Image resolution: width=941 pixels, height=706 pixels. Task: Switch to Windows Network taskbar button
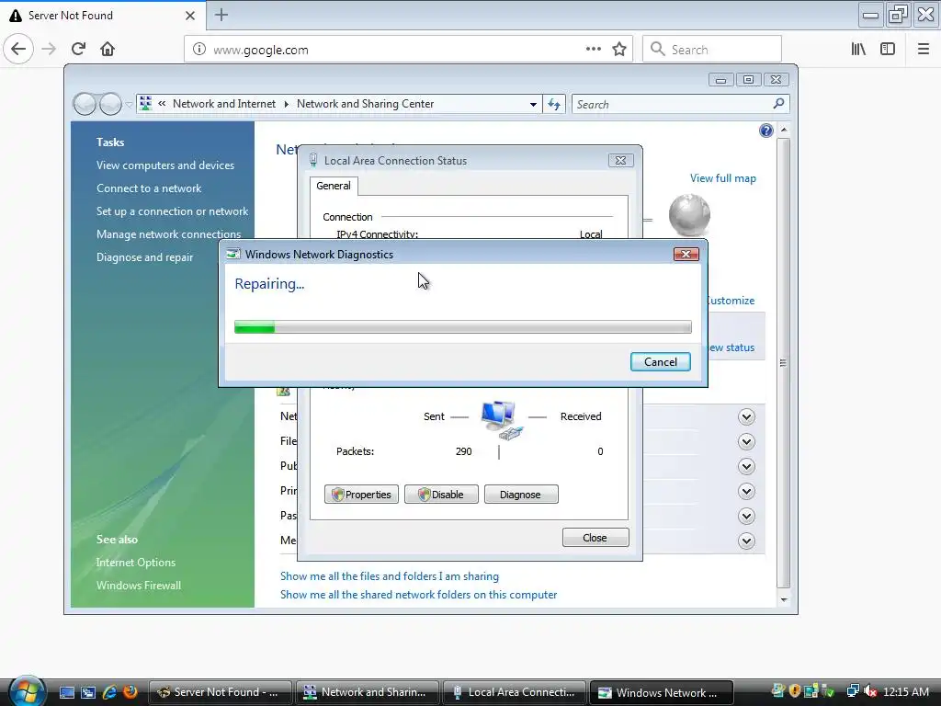(x=662, y=692)
